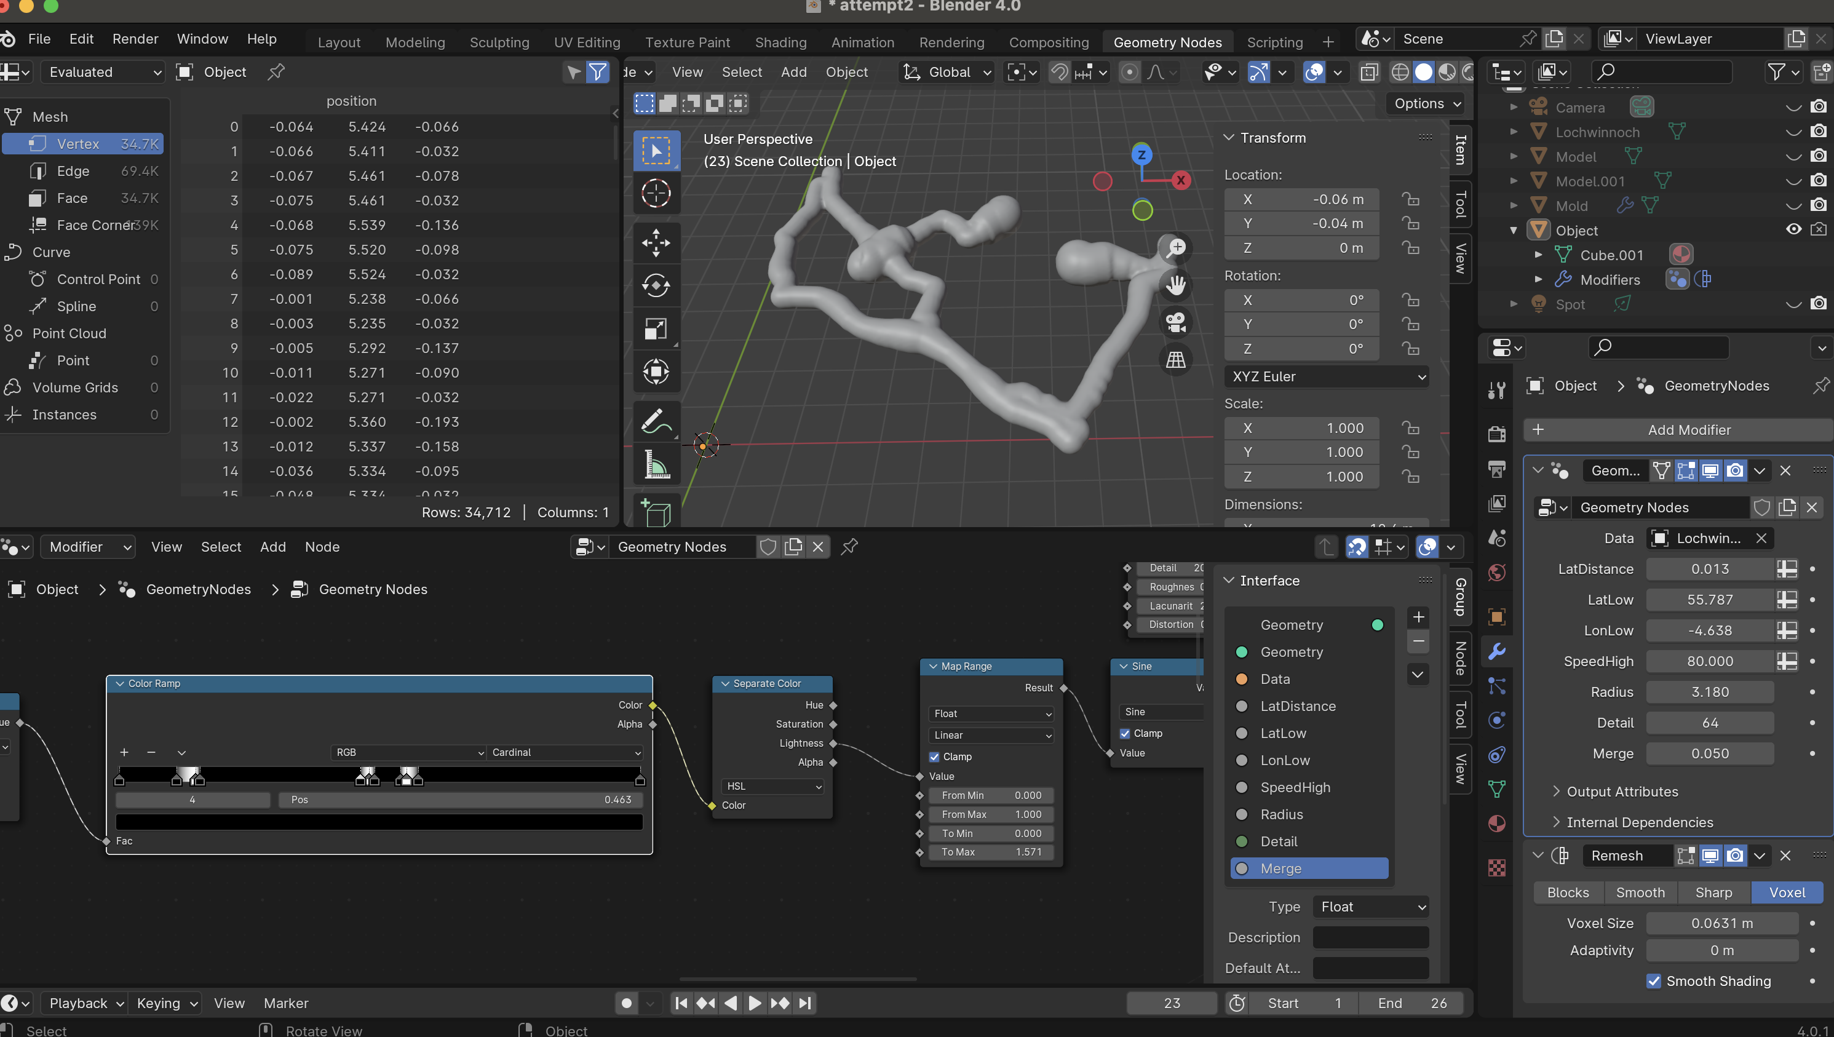Image resolution: width=1834 pixels, height=1037 pixels.
Task: Toggle node editor pin icon
Action: pos(849,546)
